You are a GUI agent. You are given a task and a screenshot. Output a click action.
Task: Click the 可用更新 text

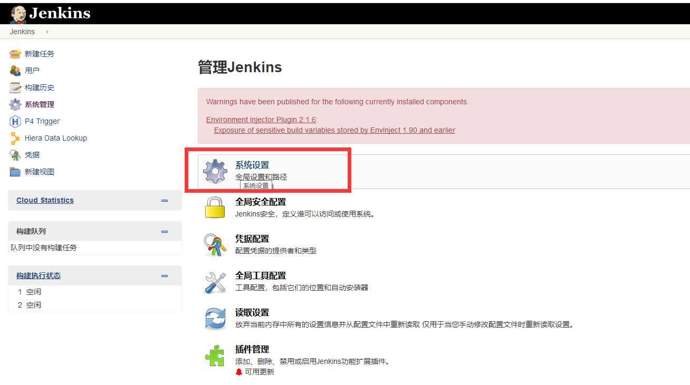[260, 372]
